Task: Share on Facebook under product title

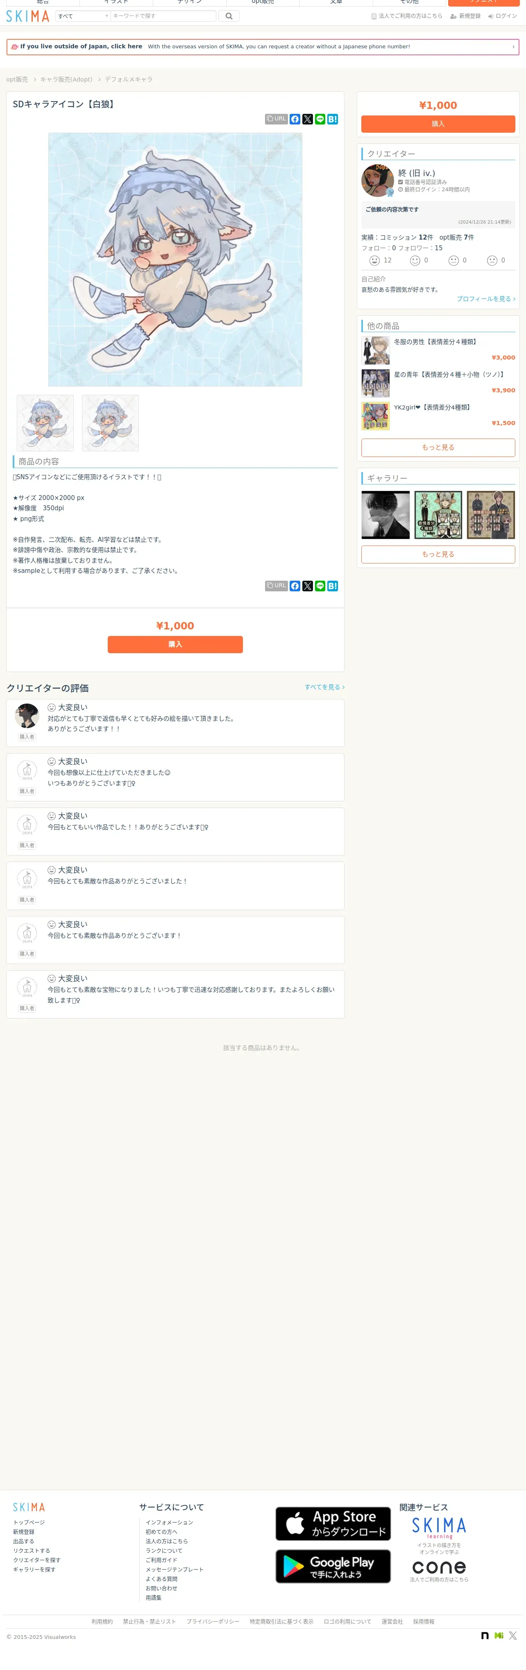Action: (x=295, y=119)
